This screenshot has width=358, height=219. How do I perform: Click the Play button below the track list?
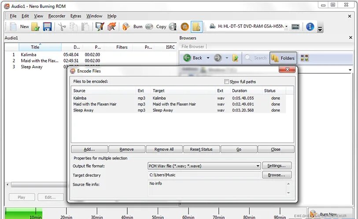[22, 197]
